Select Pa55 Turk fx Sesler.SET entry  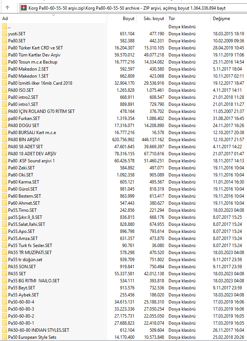click(x=30, y=246)
